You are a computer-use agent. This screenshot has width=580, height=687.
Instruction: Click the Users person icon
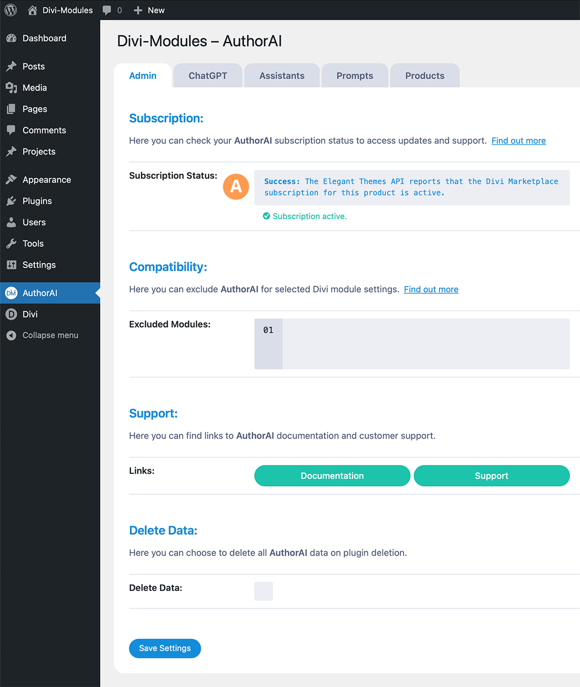point(12,222)
